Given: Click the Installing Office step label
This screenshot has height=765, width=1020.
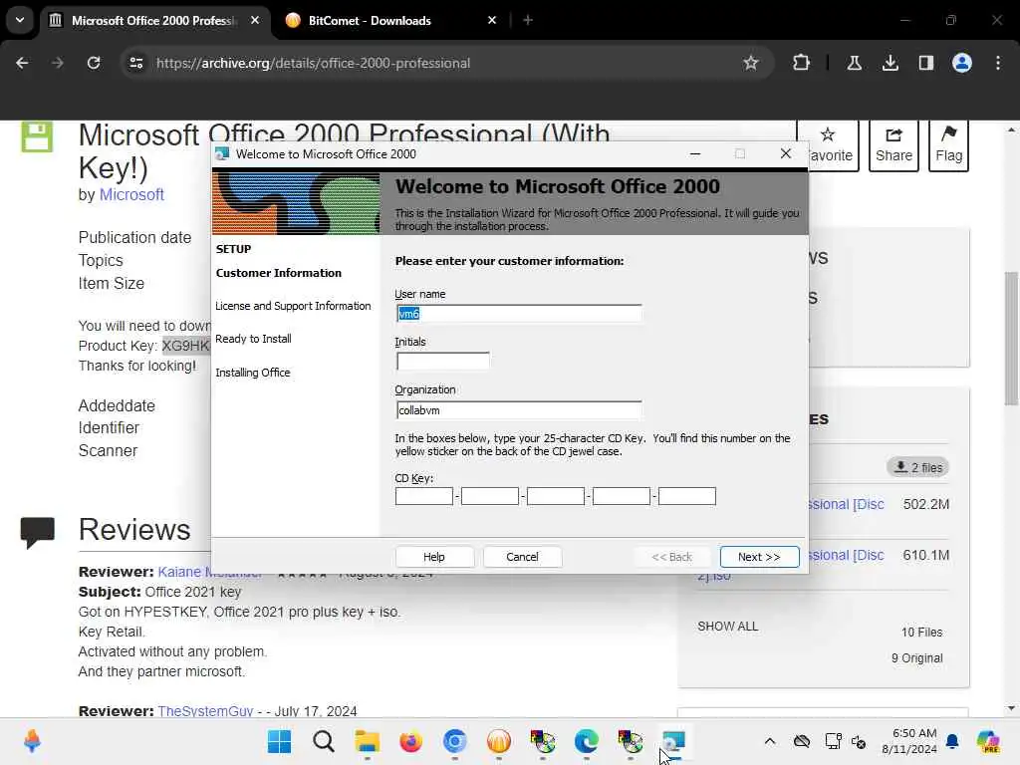Looking at the screenshot, I should (252, 373).
